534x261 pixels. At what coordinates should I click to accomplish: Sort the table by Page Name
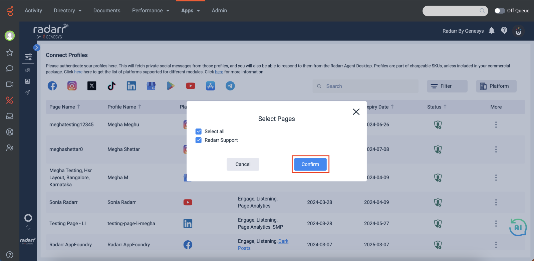pyautogui.click(x=65, y=107)
